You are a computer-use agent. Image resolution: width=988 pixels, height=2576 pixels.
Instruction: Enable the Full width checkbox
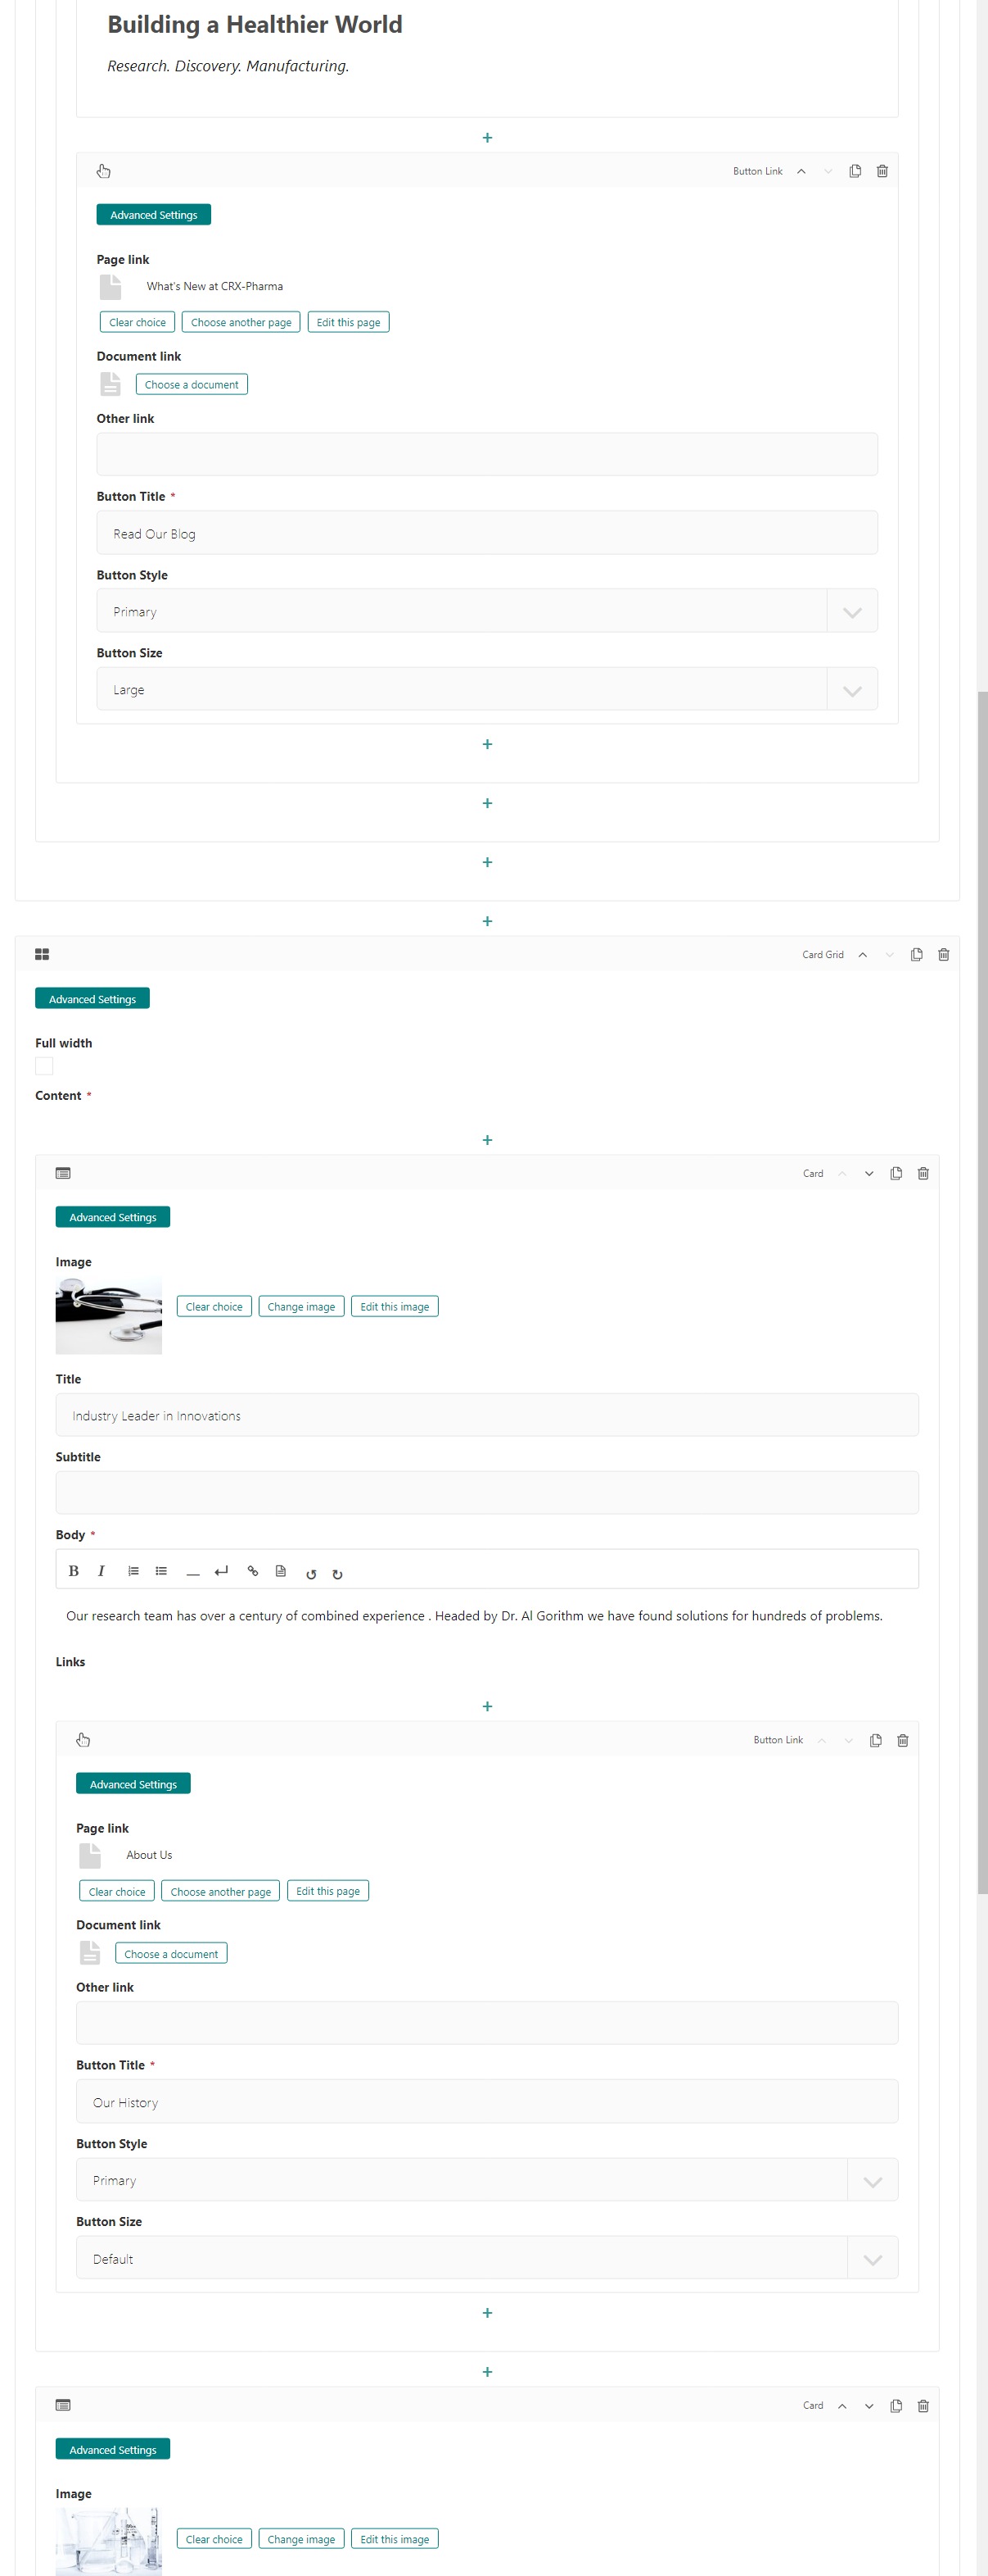[x=44, y=1066]
